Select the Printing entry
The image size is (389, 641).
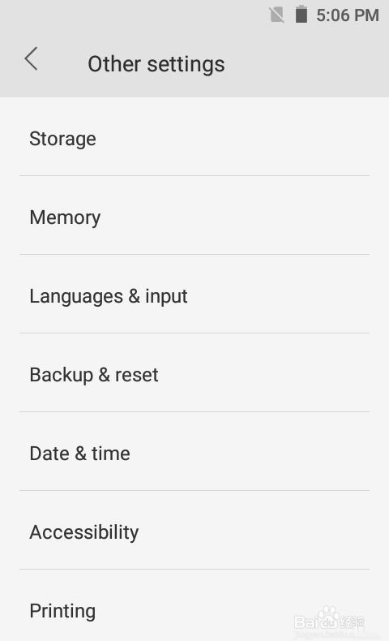(194, 605)
